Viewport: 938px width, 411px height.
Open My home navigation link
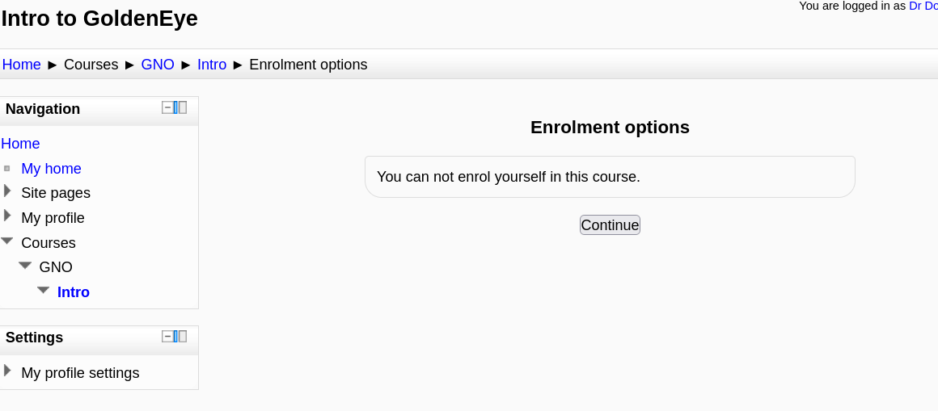click(51, 169)
